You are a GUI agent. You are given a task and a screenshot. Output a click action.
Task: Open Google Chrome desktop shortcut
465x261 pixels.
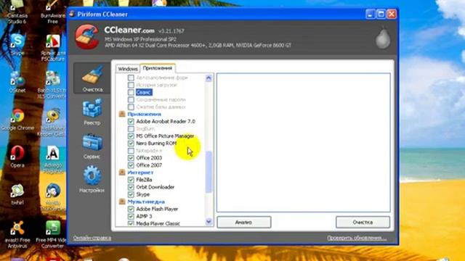pyautogui.click(x=17, y=120)
